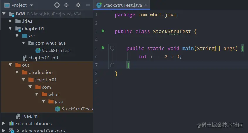
Task: Click the Scratches and Consoles label
Action: tap(40, 131)
